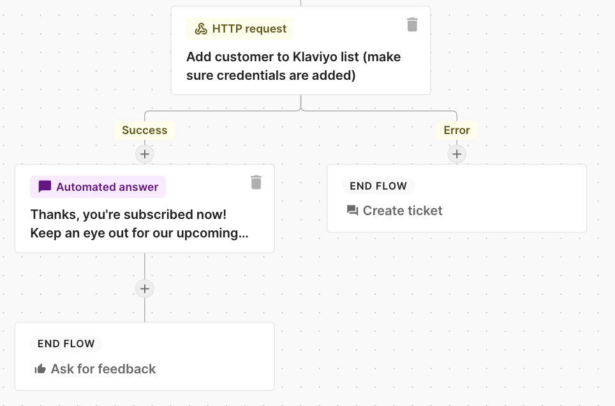Click the HTTP request yellow label chip
Image resolution: width=615 pixels, height=406 pixels.
tap(240, 28)
